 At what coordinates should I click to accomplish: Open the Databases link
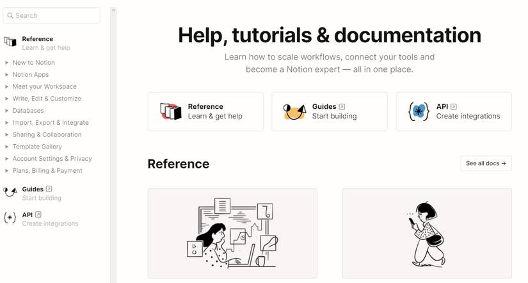(x=28, y=111)
